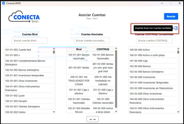
Task: Click cell '100-02-000 Activo a largo plazo'
Action: [x=103, y=109]
